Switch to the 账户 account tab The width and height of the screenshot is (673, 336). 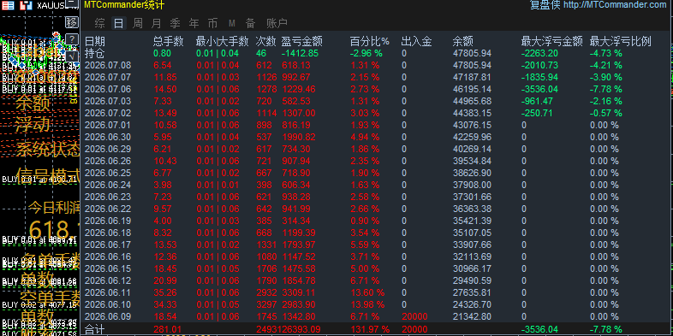pos(277,23)
